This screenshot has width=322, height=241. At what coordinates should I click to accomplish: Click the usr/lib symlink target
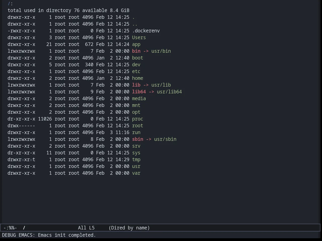click(161, 85)
